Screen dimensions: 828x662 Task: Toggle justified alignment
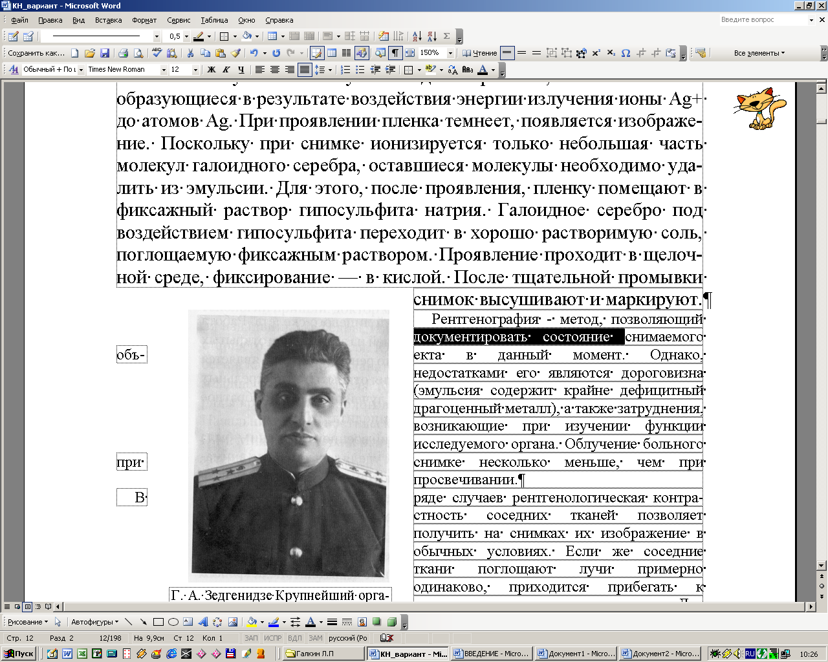coord(304,69)
